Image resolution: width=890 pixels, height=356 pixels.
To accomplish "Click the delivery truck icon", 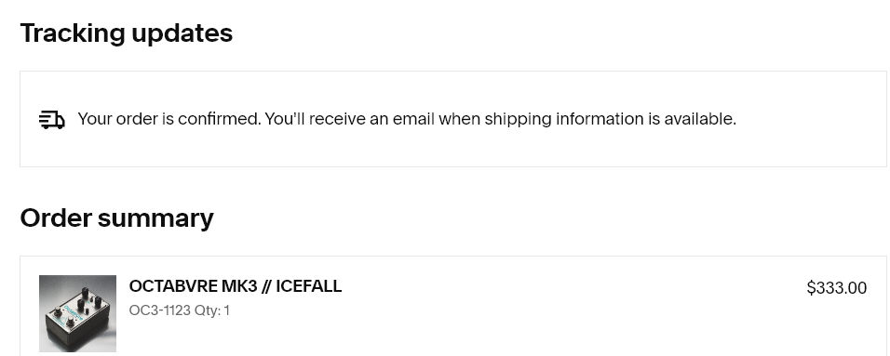I will 51,120.
